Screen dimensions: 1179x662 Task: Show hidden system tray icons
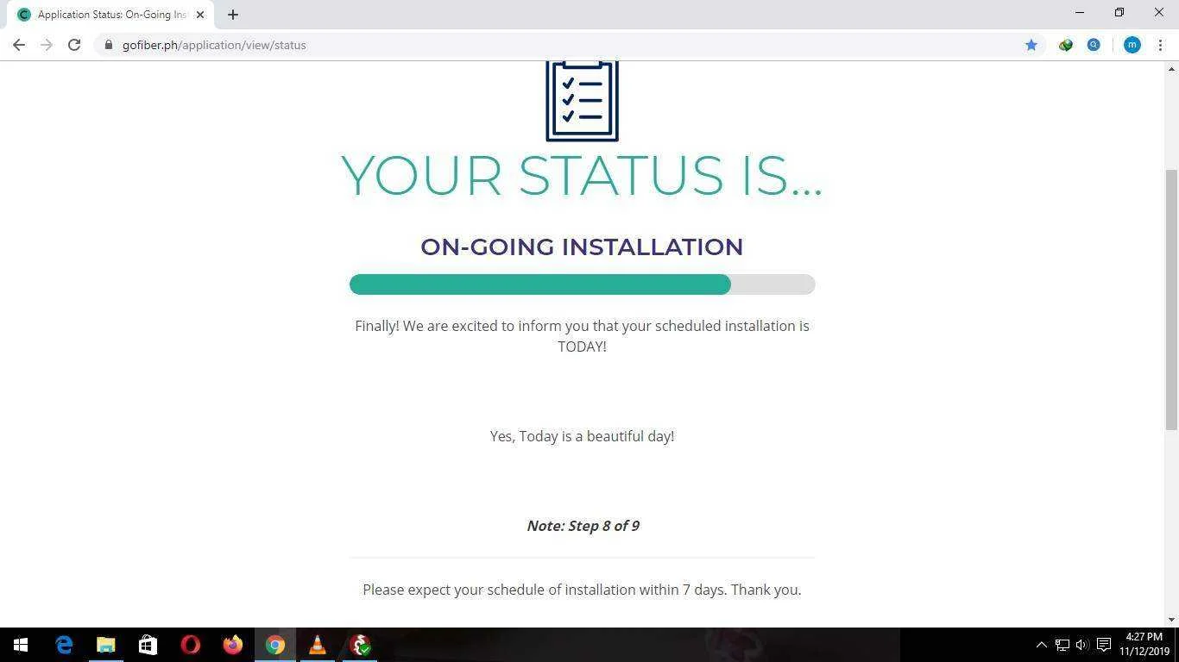[1041, 645]
